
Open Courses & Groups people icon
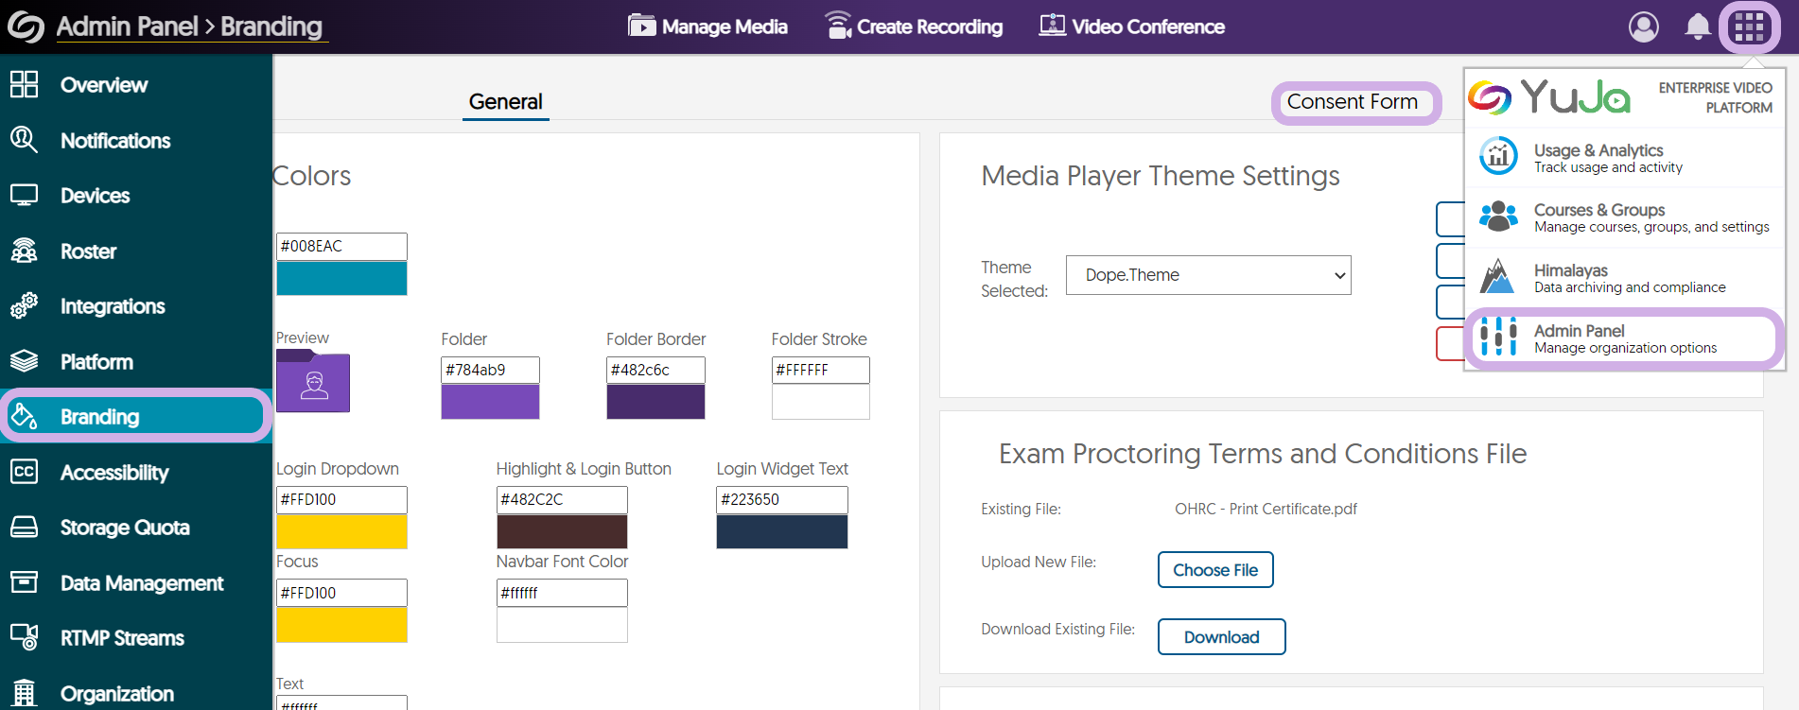[1498, 216]
